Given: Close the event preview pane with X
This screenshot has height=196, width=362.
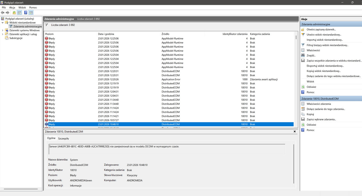Looking at the screenshot, I should pyautogui.click(x=295, y=132).
